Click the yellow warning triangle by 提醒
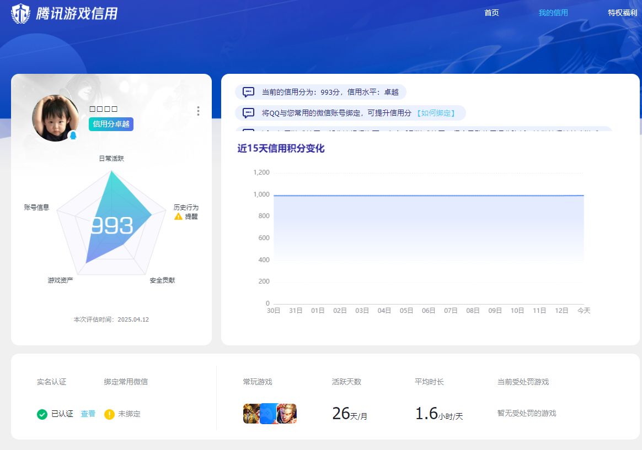The width and height of the screenshot is (642, 450). [178, 216]
